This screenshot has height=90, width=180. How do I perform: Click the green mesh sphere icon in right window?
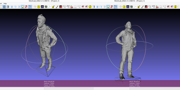coord(131,7)
